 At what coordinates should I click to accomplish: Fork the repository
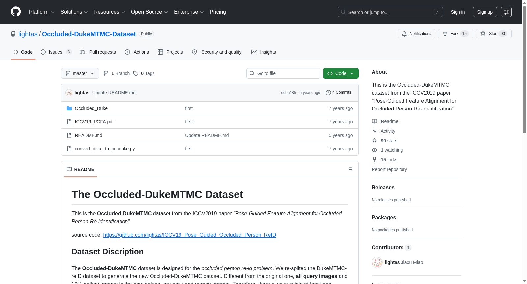click(x=456, y=34)
